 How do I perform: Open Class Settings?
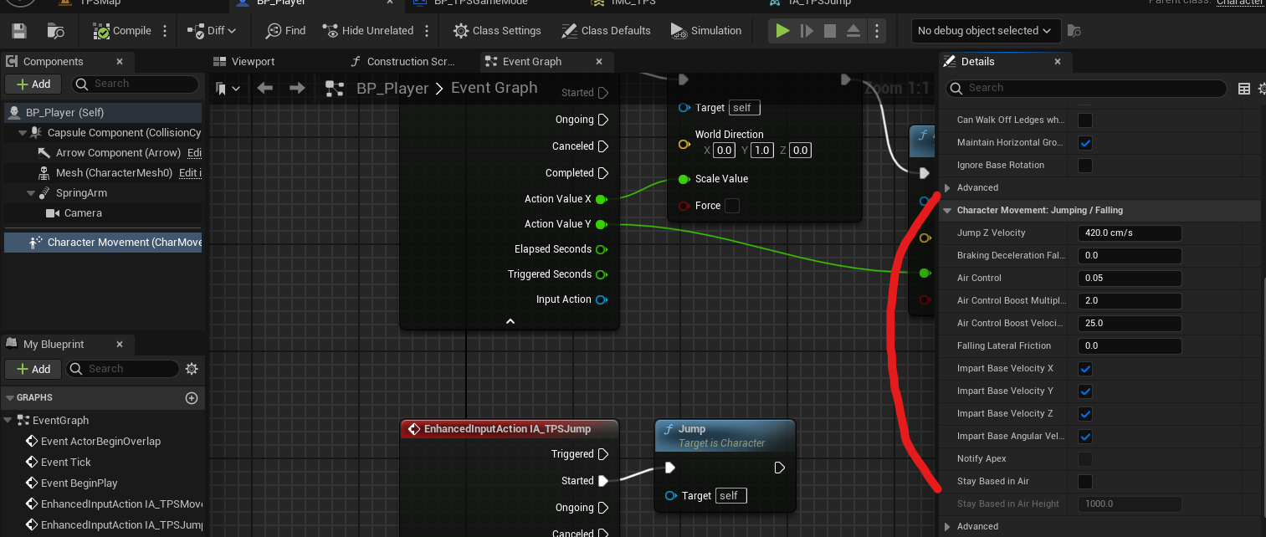click(497, 31)
